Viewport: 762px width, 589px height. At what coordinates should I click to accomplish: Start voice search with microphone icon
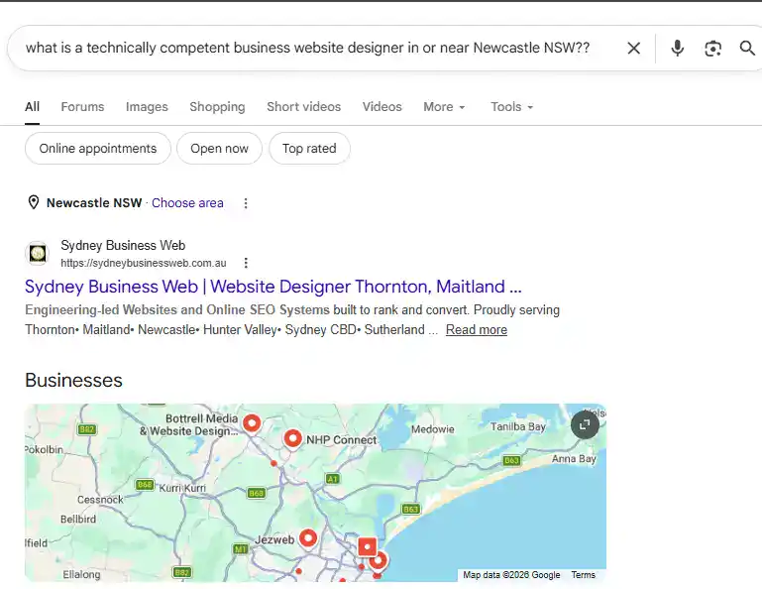pos(678,49)
